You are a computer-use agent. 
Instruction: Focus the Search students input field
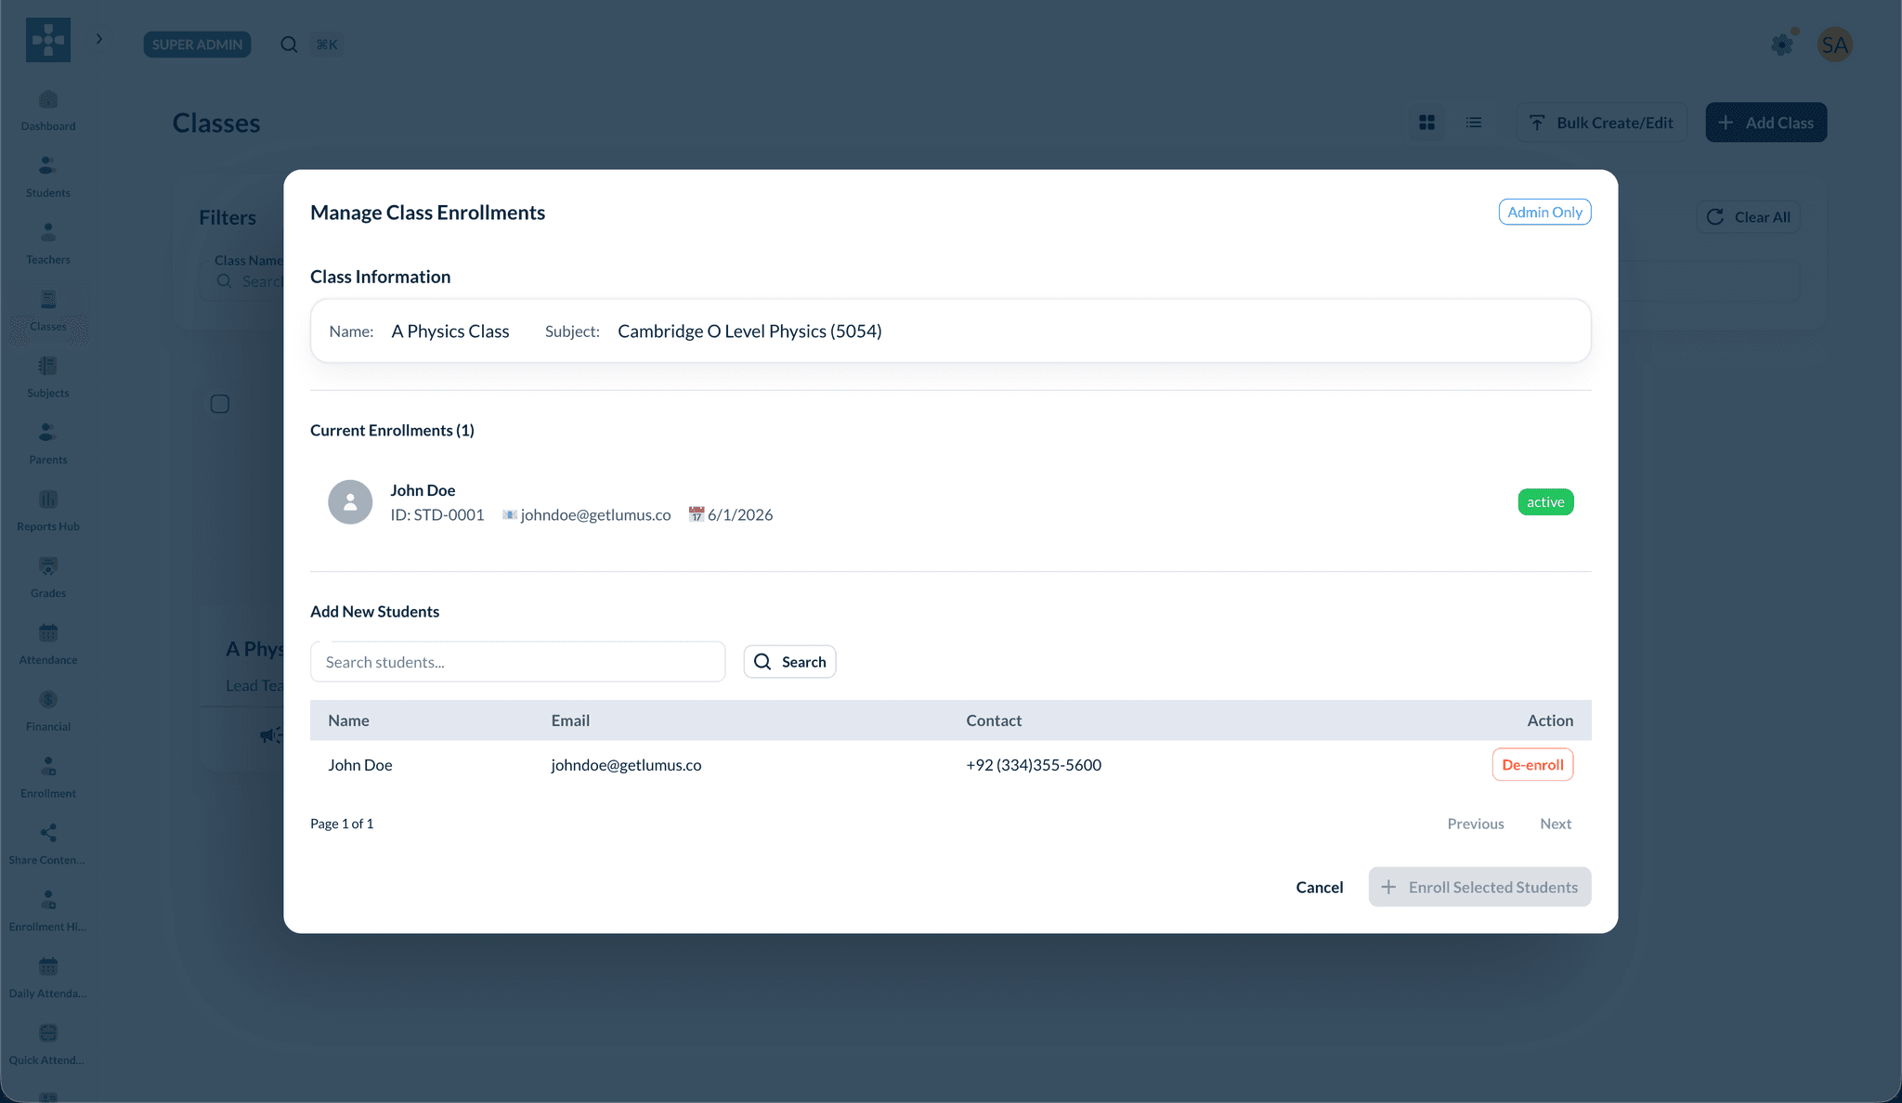(x=517, y=662)
